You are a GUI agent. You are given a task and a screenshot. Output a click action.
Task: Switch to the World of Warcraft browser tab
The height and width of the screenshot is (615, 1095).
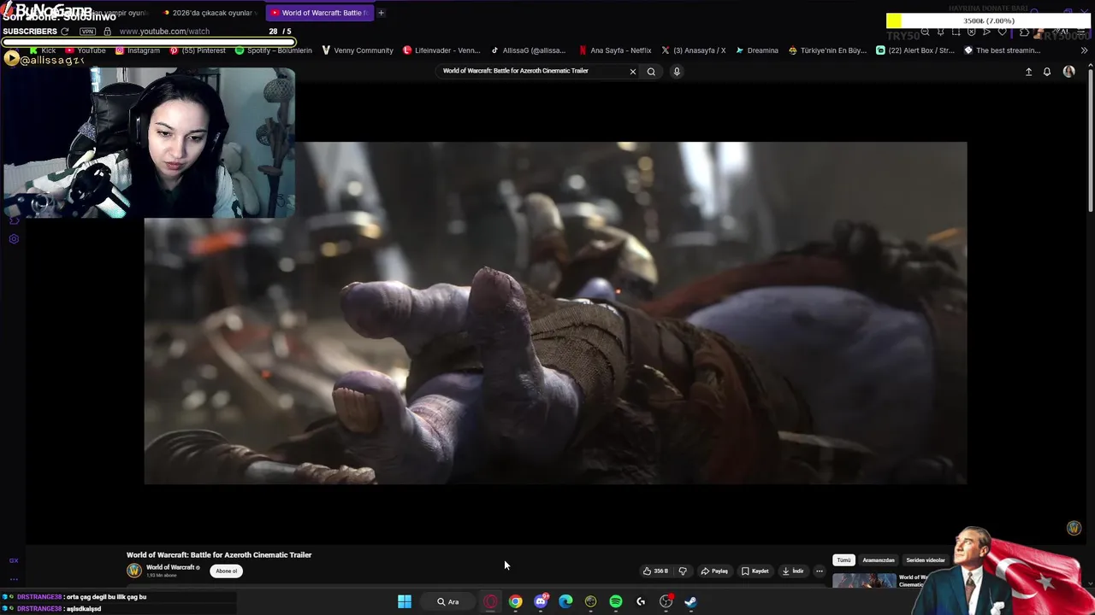[x=318, y=13]
